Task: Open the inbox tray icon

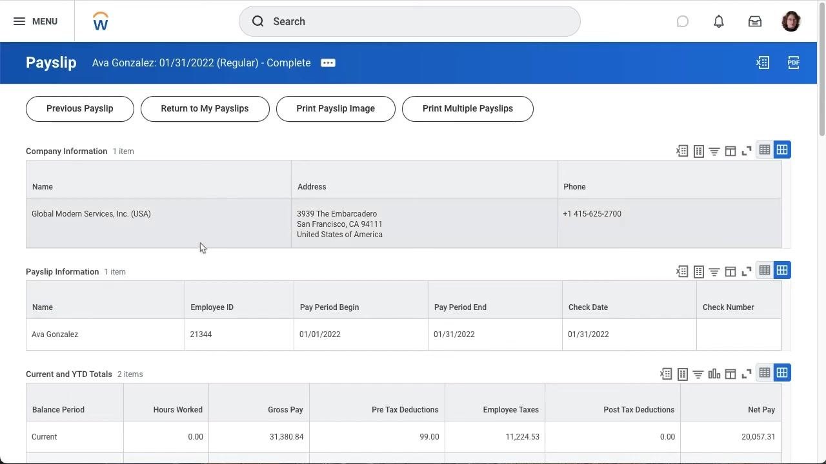Action: (x=755, y=21)
